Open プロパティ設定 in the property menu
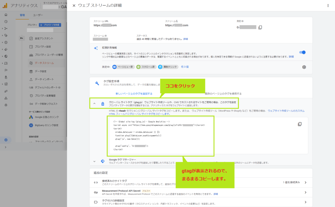The width and height of the screenshot is (335, 207). coord(43,47)
